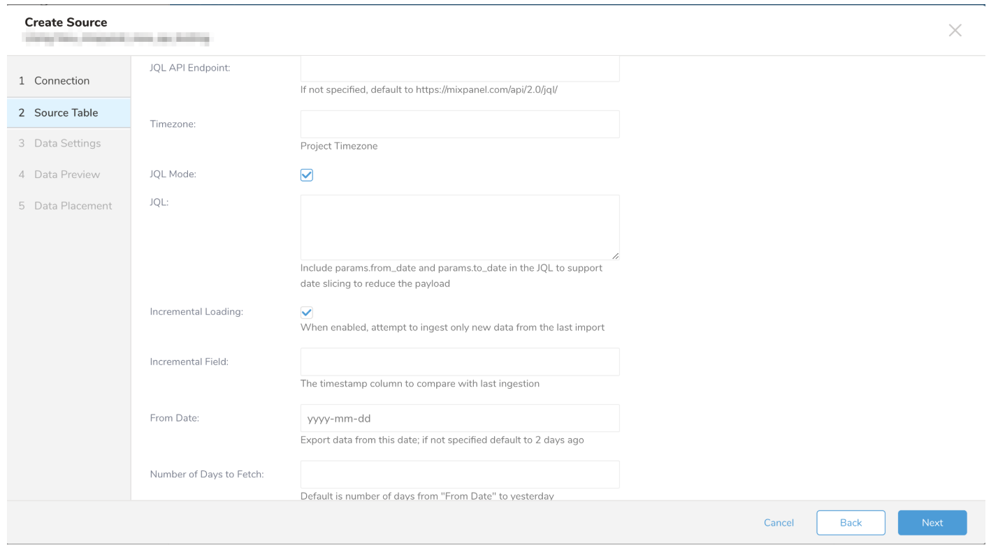The image size is (991, 550).
Task: Jump to the Data Placement step
Action: [73, 206]
